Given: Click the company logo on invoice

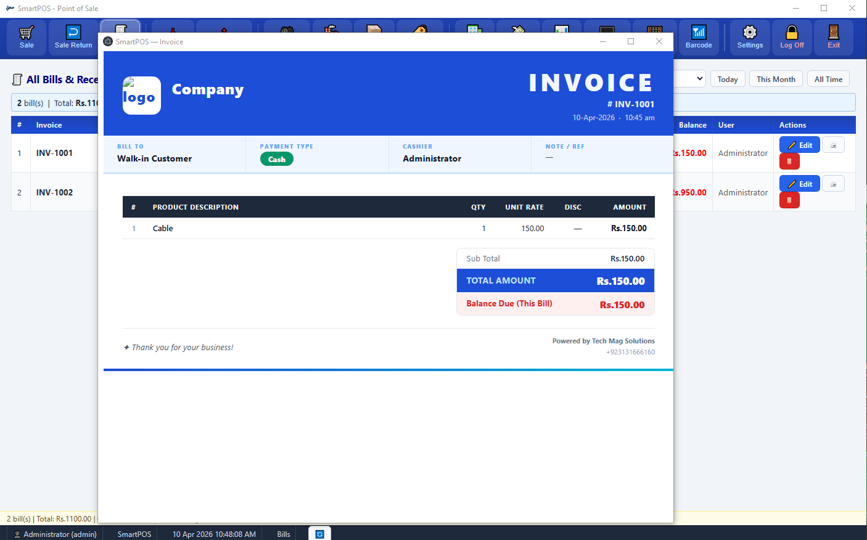Looking at the screenshot, I should 142,96.
